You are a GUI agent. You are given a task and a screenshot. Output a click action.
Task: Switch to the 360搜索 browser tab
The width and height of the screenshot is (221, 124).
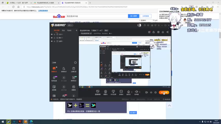pyautogui.click(x=47, y=3)
